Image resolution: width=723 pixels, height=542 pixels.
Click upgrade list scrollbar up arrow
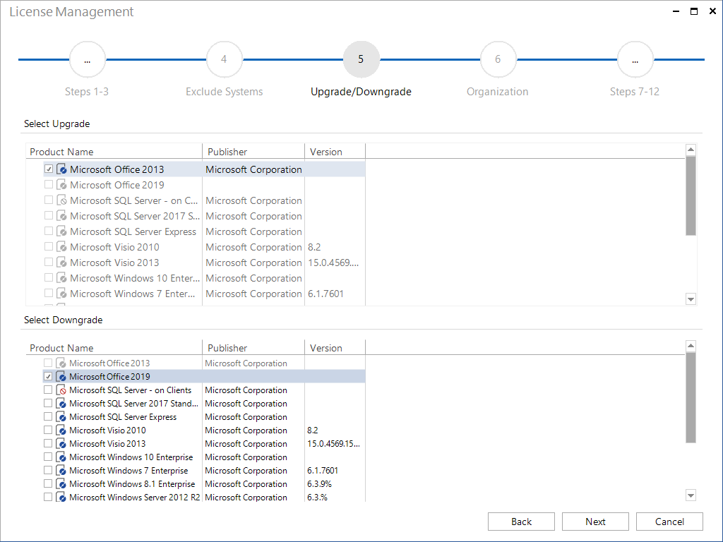pos(691,150)
